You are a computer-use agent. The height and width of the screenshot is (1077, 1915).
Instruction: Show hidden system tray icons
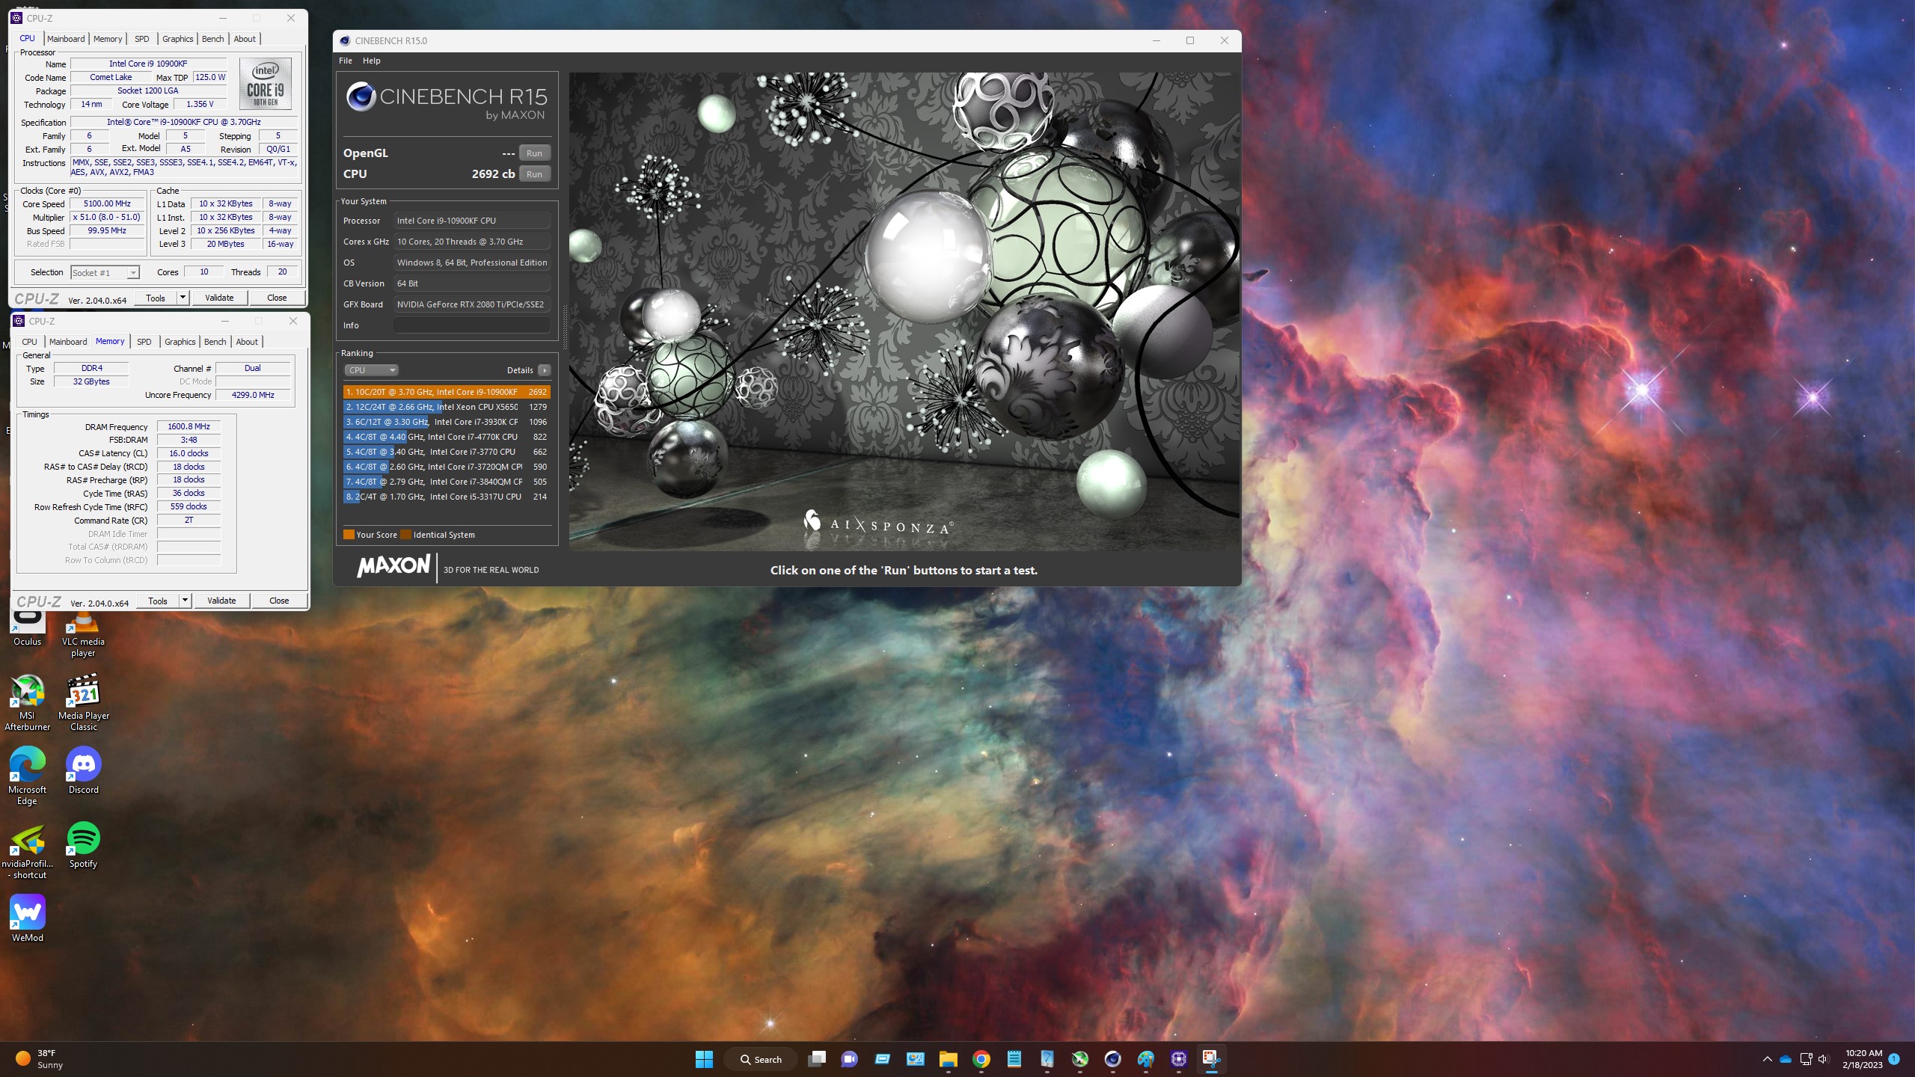(1767, 1059)
